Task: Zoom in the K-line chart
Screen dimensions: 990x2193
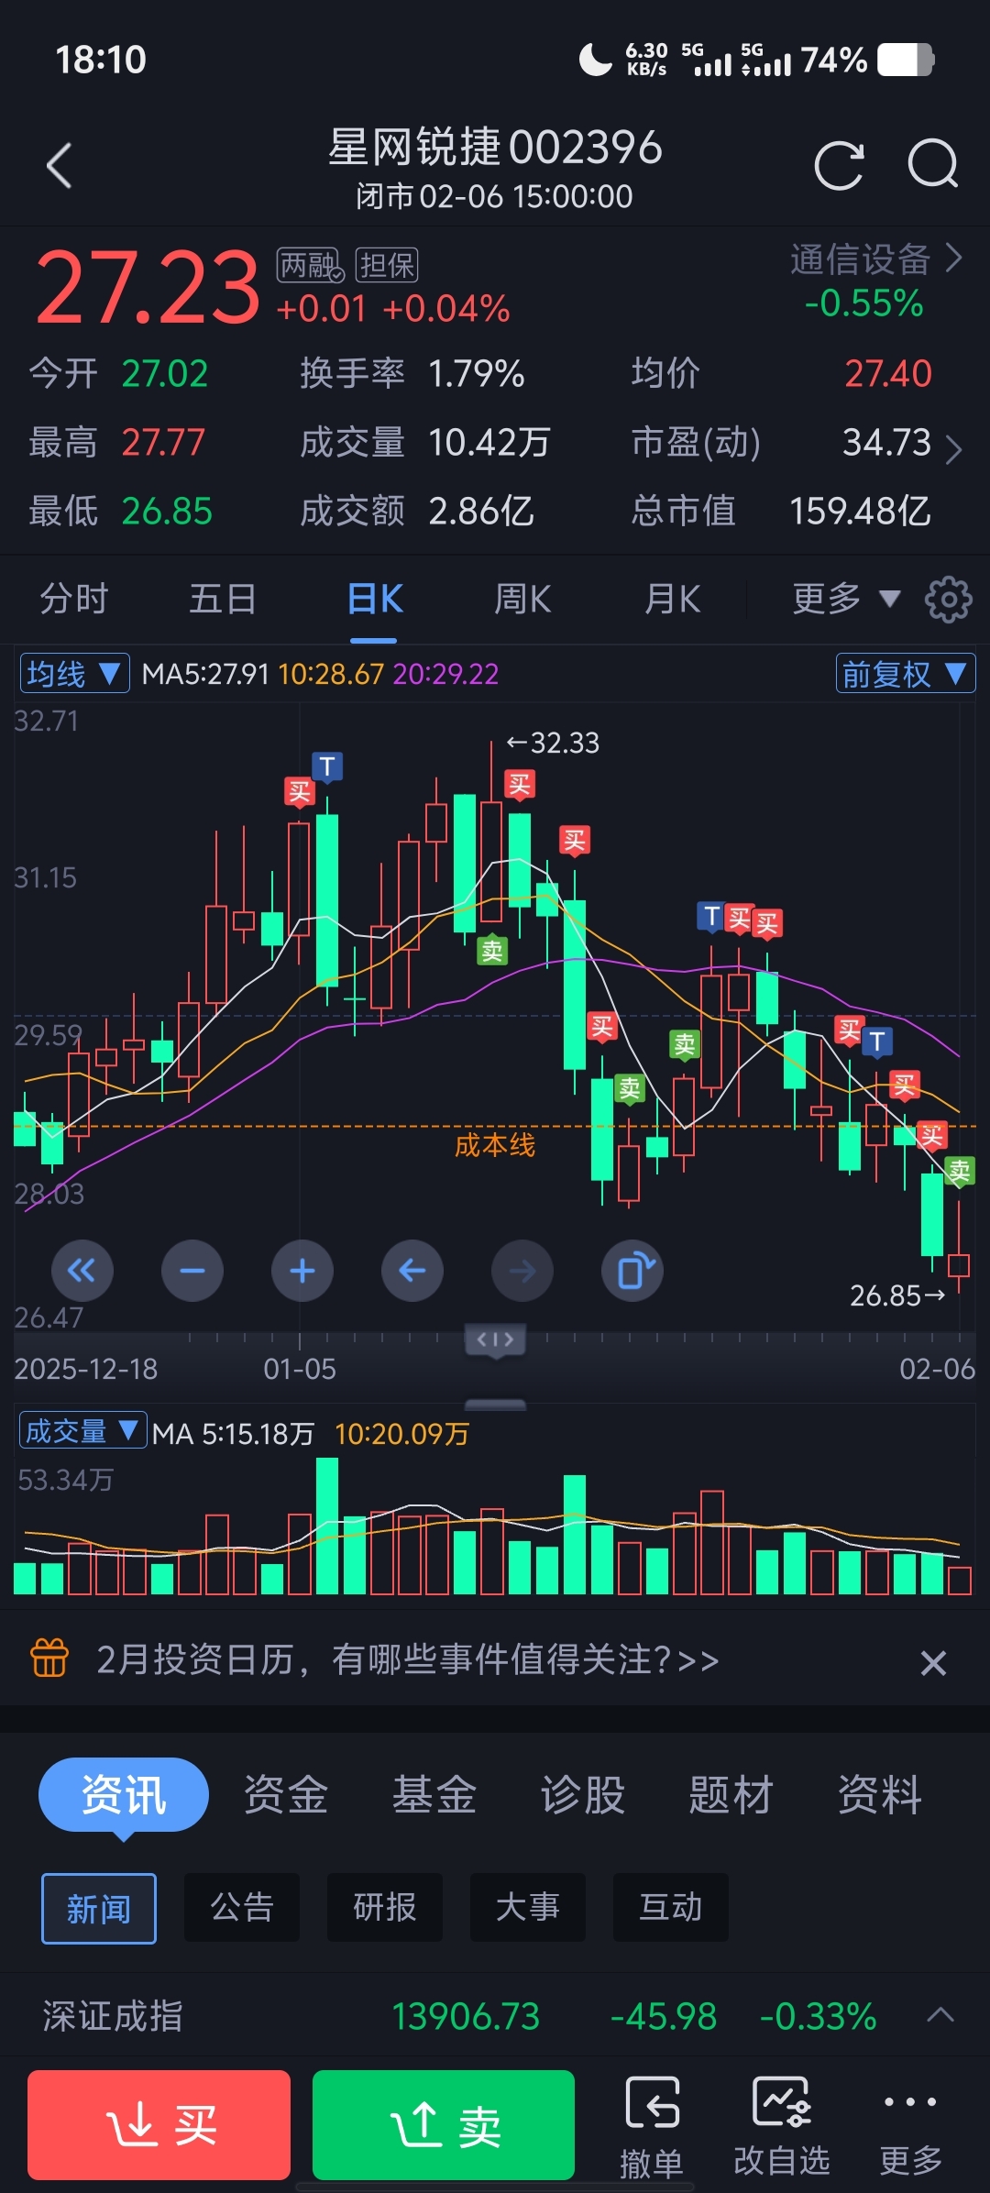Action: click(302, 1271)
